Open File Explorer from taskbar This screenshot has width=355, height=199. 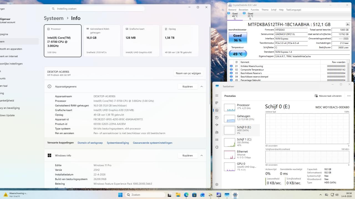178,195
